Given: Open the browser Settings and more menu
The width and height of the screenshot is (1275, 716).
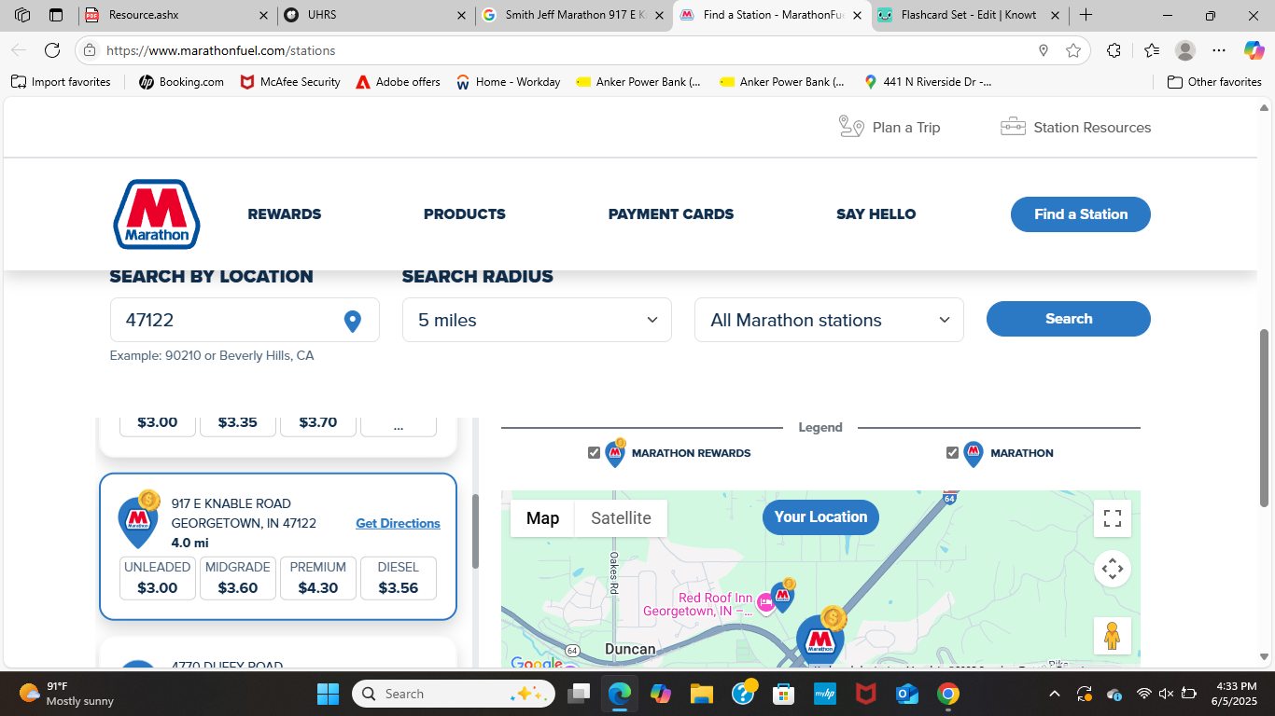Looking at the screenshot, I should click(x=1219, y=50).
